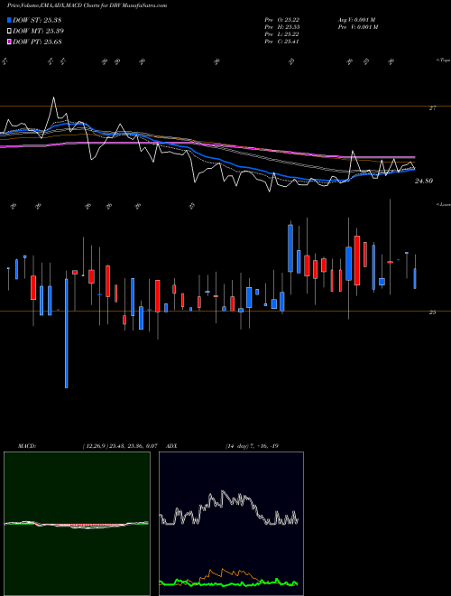Click the blue DOW ST legend swatch
Screen dimensions: 451x596
(10, 20)
